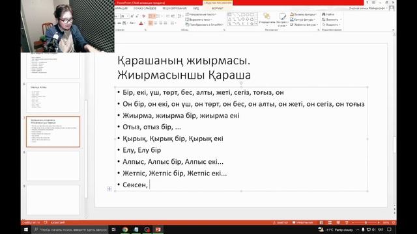Select the blank slide 9 thumbnail
Screen dimensions: 417x234
click(53, 200)
